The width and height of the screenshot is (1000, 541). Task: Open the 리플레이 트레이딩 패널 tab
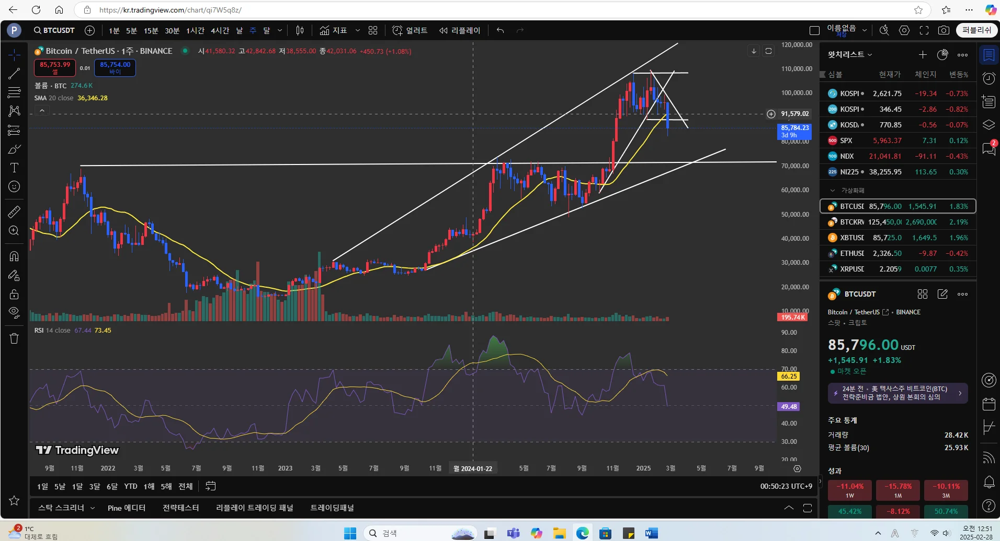[x=255, y=508]
